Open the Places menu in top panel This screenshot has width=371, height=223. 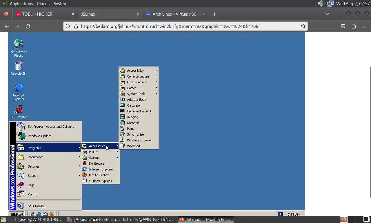(x=43, y=3)
